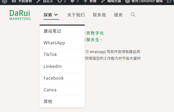Select 建站笔记 from the dropdown
Viewport: 174px width, 112px height.
coord(52,31)
